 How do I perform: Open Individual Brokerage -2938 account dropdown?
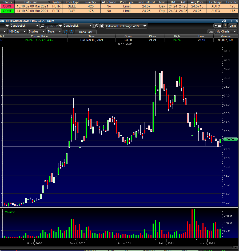(x=126, y=26)
